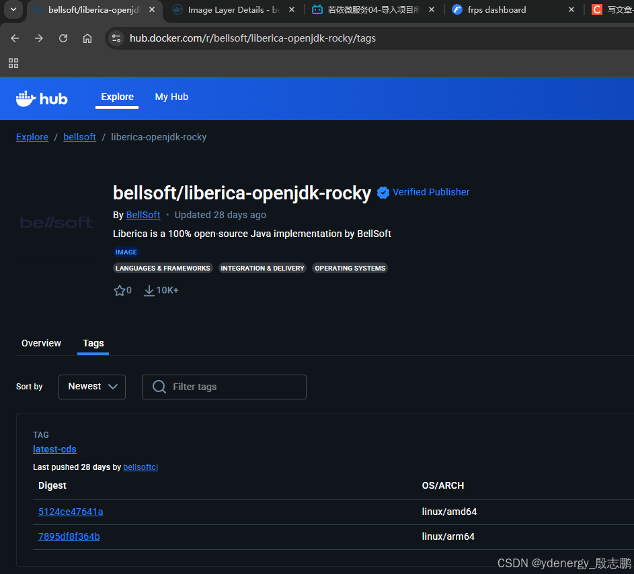Click the star icon to favorite repository
Viewport: 634px width, 574px height.
[x=120, y=291]
